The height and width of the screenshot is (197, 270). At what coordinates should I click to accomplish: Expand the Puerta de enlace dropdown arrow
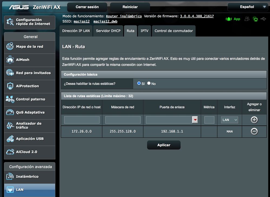tap(195, 120)
